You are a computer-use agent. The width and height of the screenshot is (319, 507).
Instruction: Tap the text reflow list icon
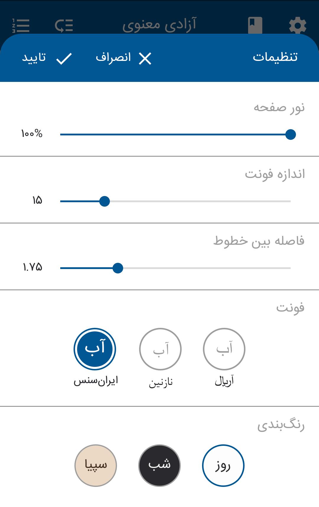click(x=64, y=25)
